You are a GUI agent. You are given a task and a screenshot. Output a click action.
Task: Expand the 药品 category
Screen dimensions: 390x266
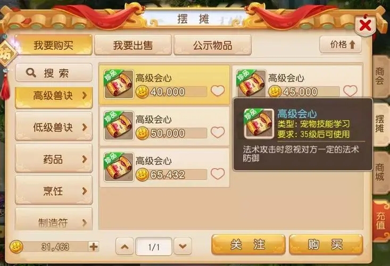click(x=54, y=159)
